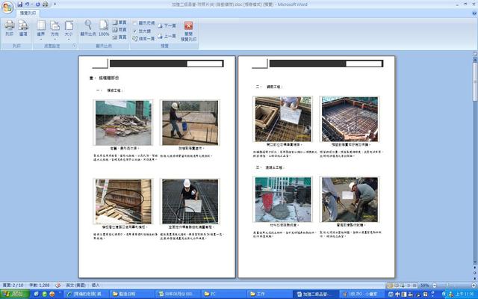The width and height of the screenshot is (478, 299).
Task: Open page setup (版面設定) dialog launcher
Action: coord(74,46)
